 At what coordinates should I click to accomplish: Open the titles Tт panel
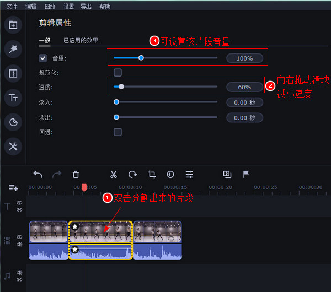[13, 98]
